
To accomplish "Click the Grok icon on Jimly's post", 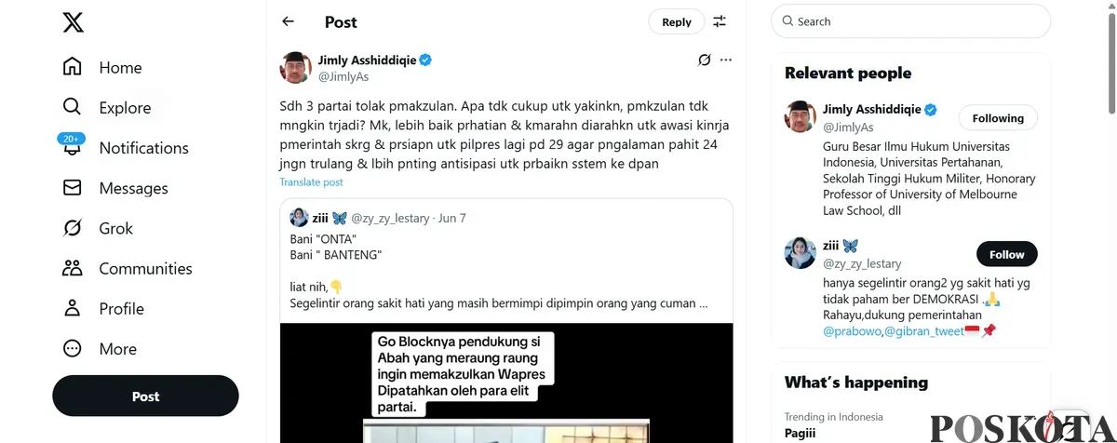I will click(x=705, y=60).
